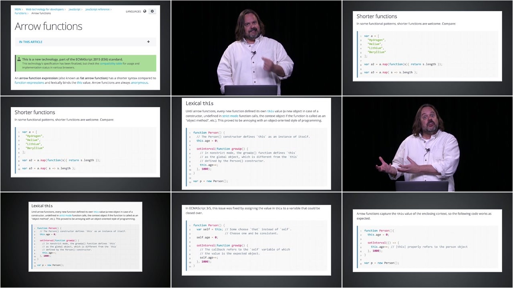Go to the JavaScript breadcrumb link

pyautogui.click(x=74, y=9)
